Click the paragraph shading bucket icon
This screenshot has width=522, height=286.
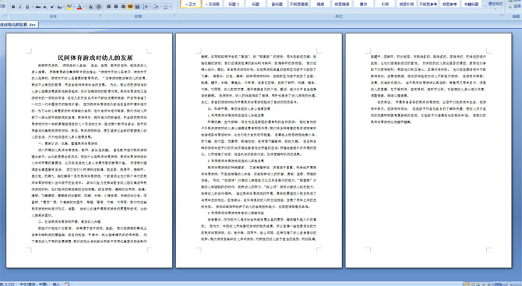pyautogui.click(x=157, y=7)
